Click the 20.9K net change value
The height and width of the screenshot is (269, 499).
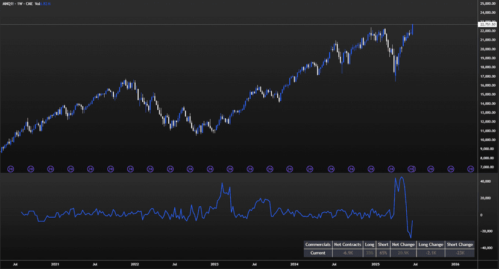point(403,253)
